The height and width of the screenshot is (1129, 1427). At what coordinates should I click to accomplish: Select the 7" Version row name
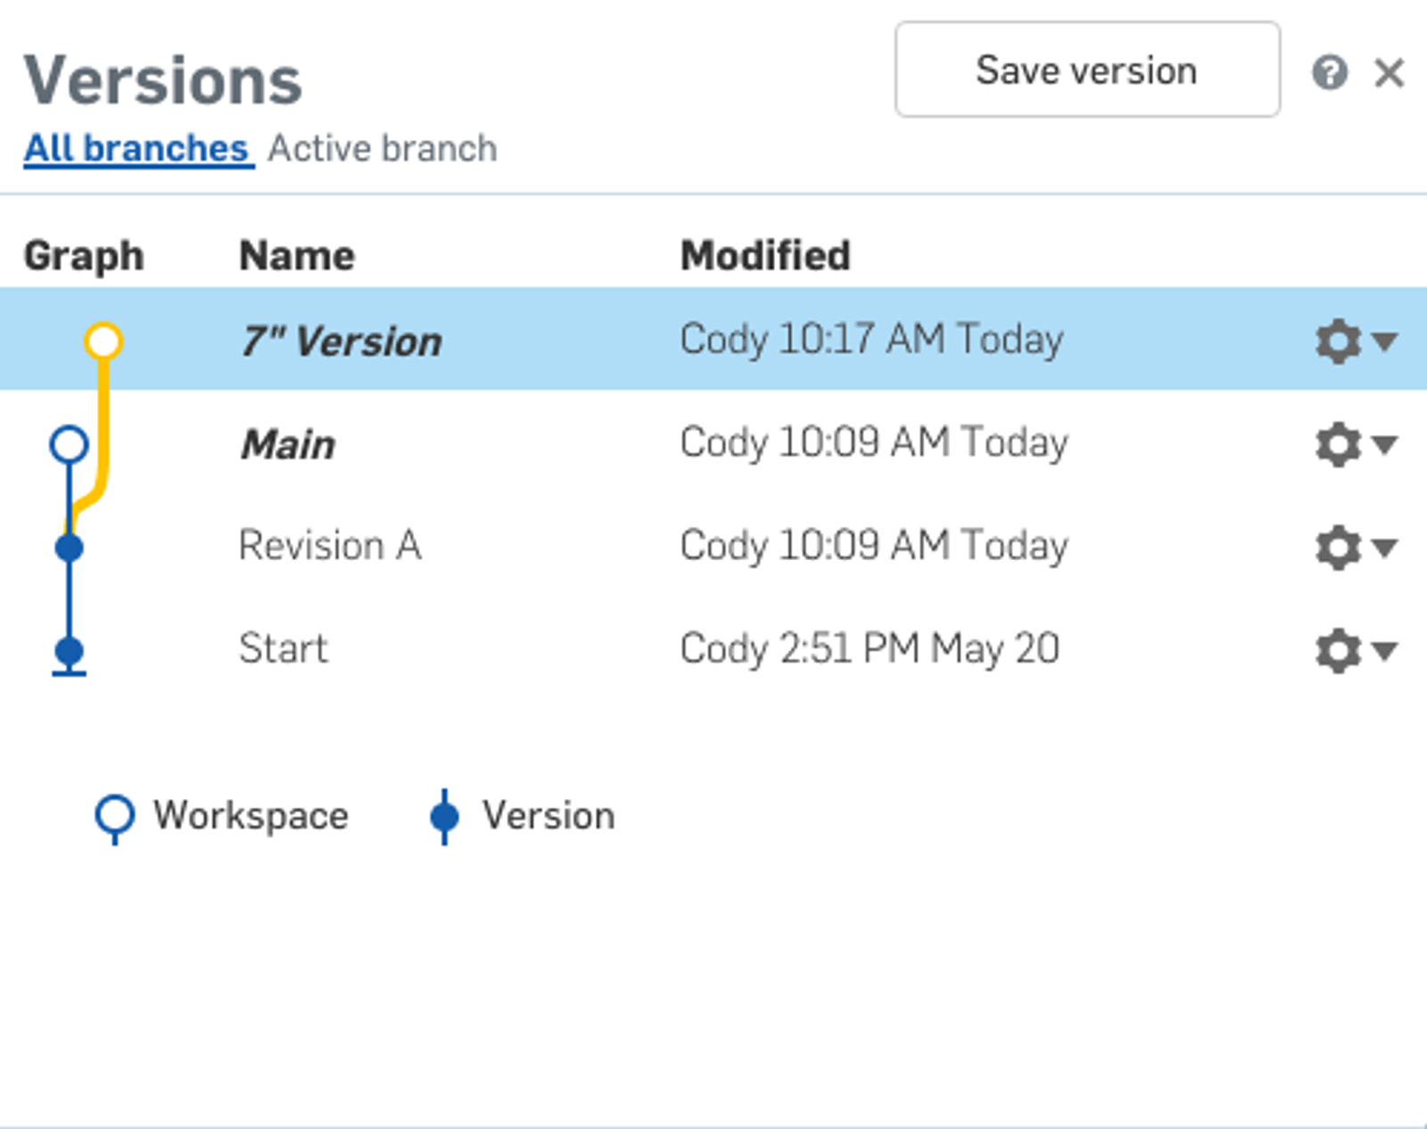(x=342, y=342)
